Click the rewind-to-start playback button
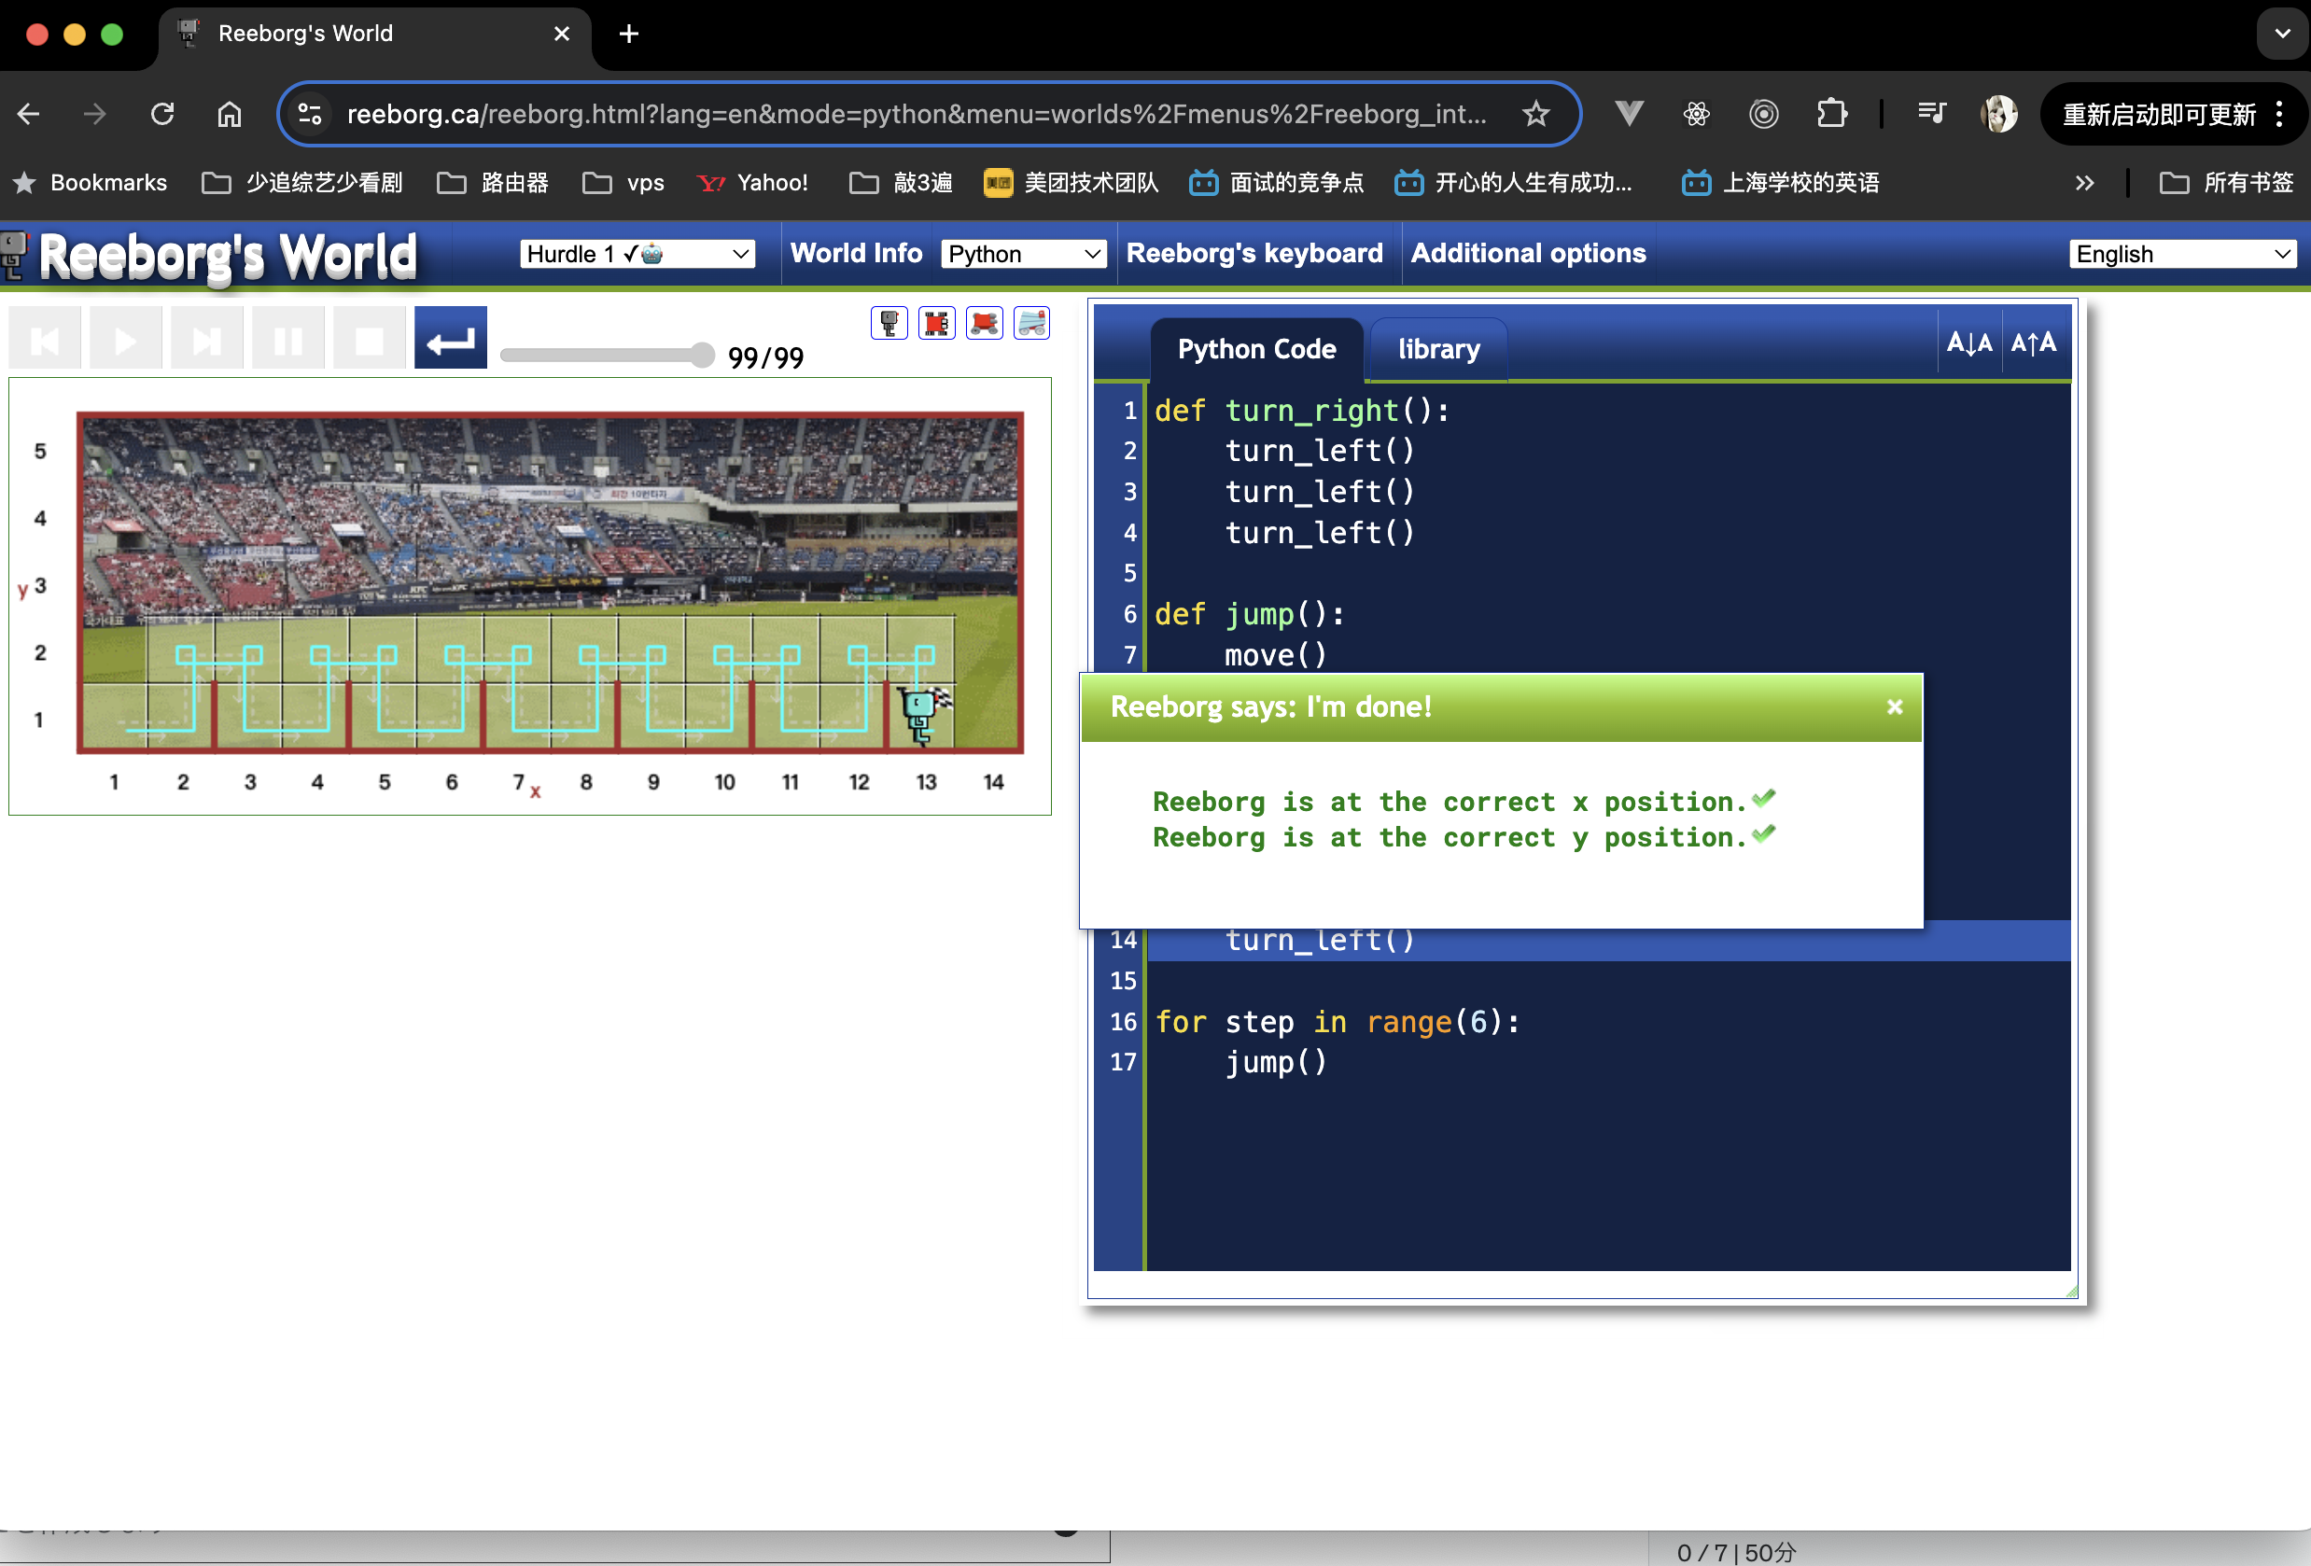The image size is (2311, 1566). [x=45, y=339]
